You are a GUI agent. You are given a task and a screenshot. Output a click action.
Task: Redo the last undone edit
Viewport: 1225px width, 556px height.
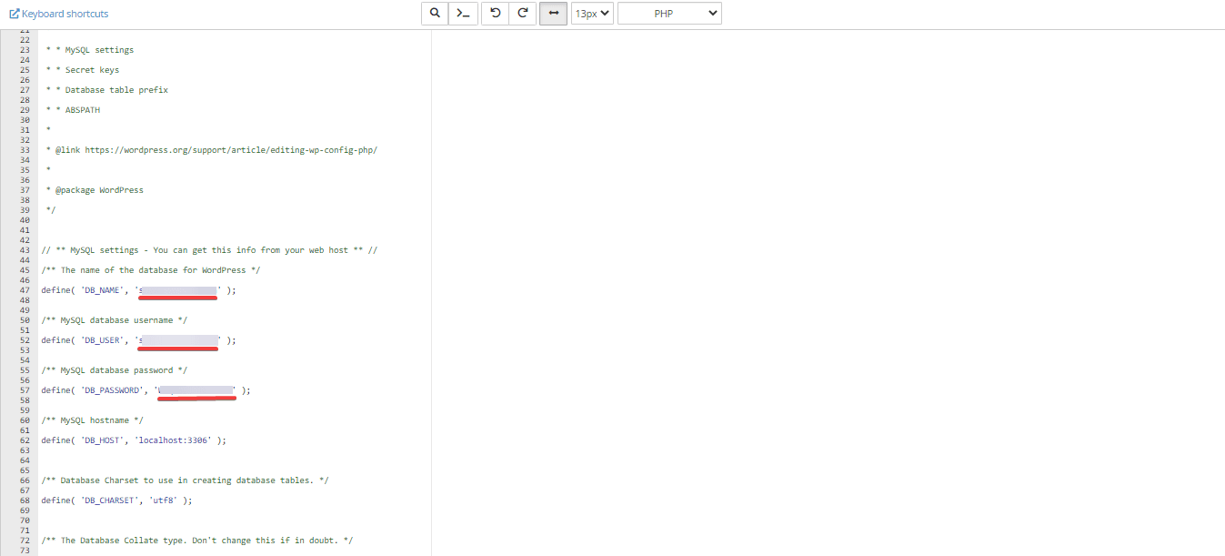click(523, 14)
